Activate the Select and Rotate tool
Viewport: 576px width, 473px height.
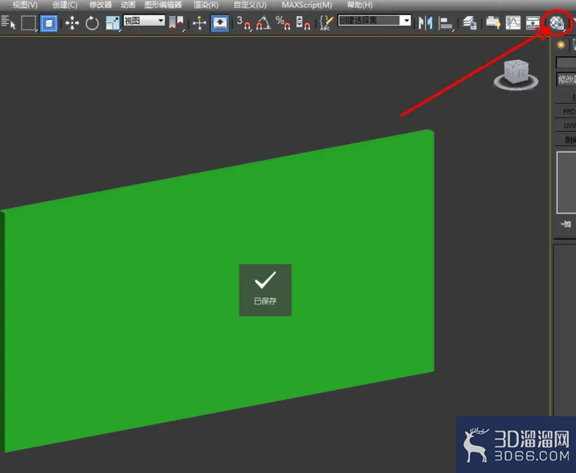coord(92,23)
